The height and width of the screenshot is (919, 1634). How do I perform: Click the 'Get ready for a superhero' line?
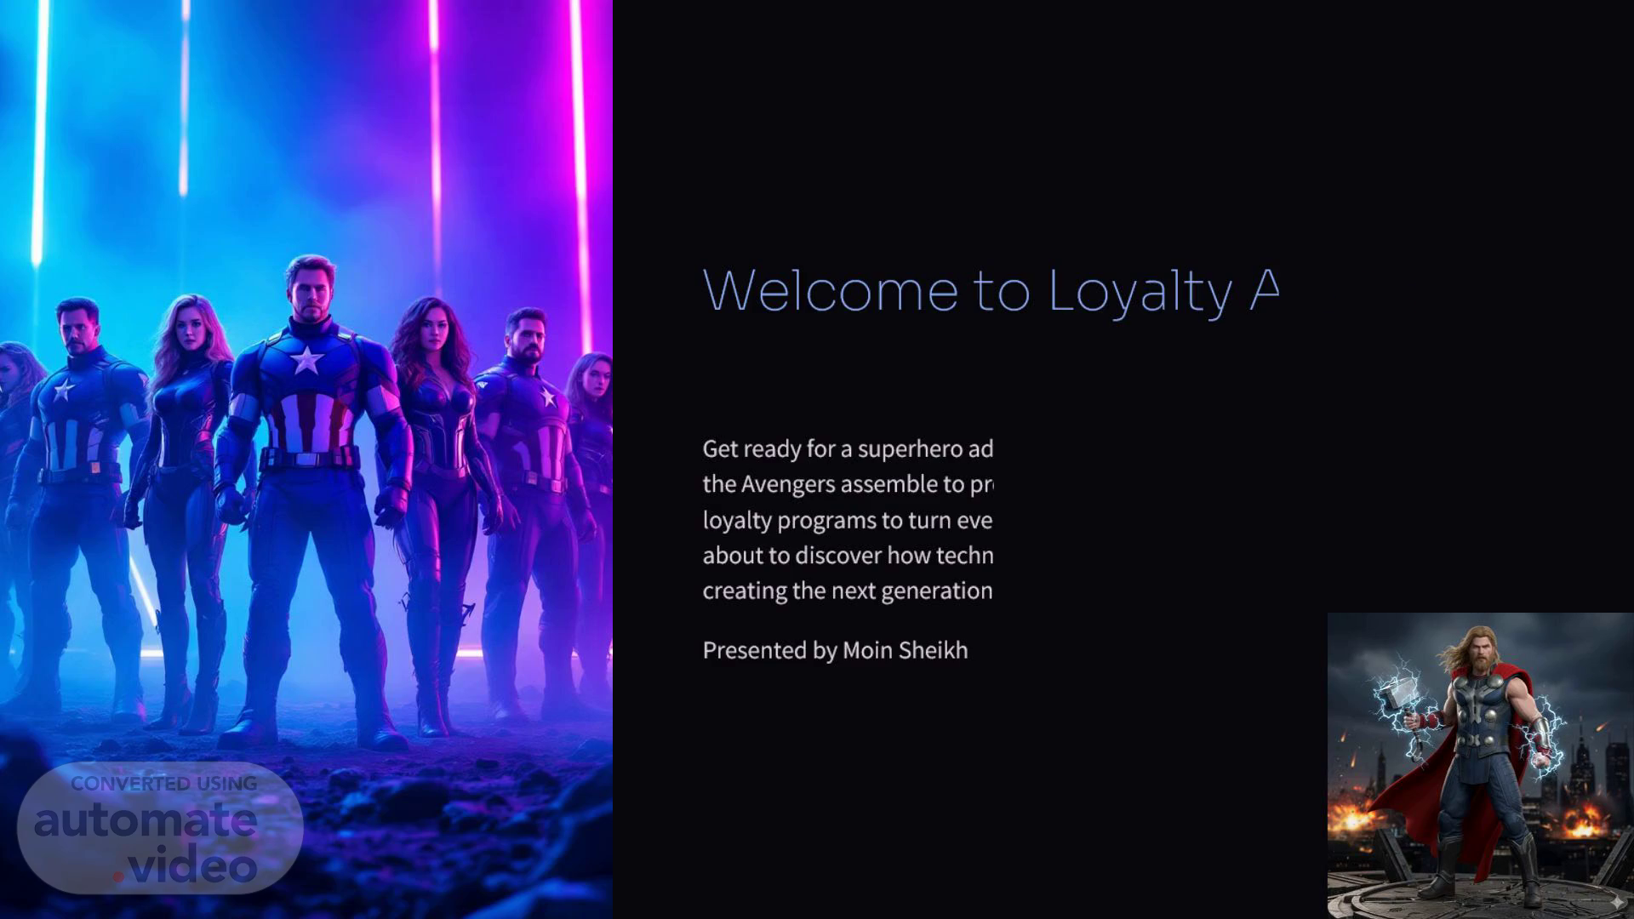(x=848, y=449)
